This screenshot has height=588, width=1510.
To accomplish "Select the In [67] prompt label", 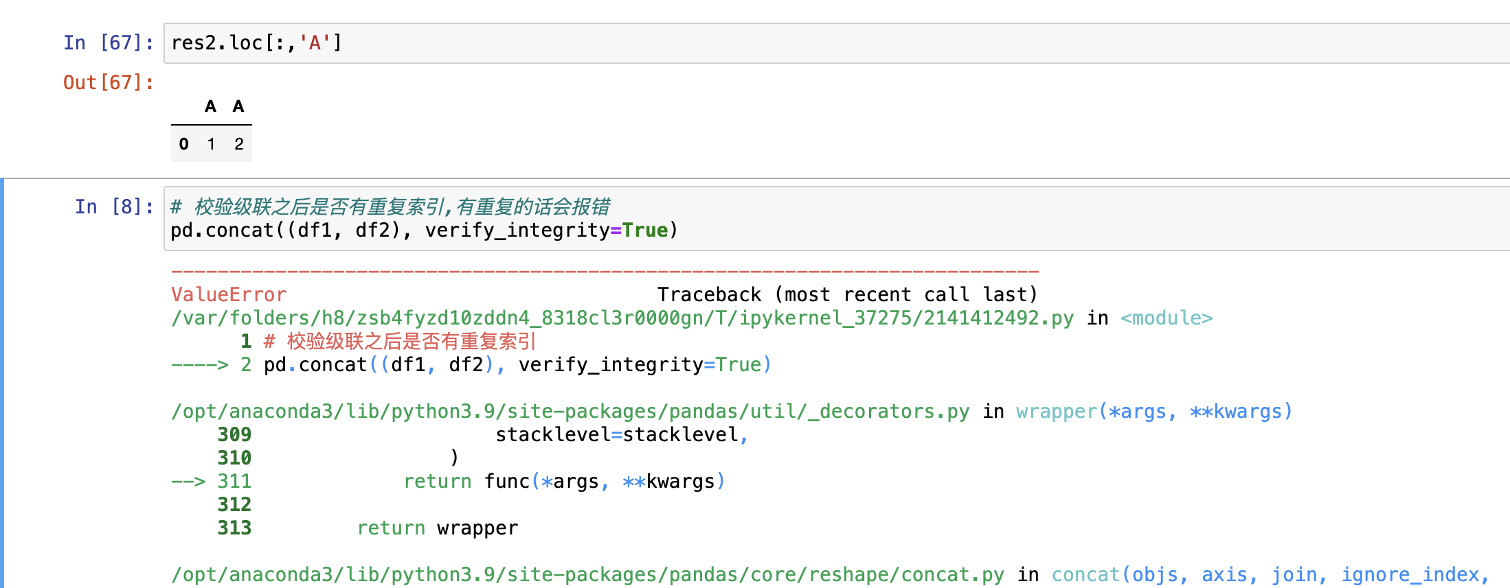I will [x=109, y=43].
